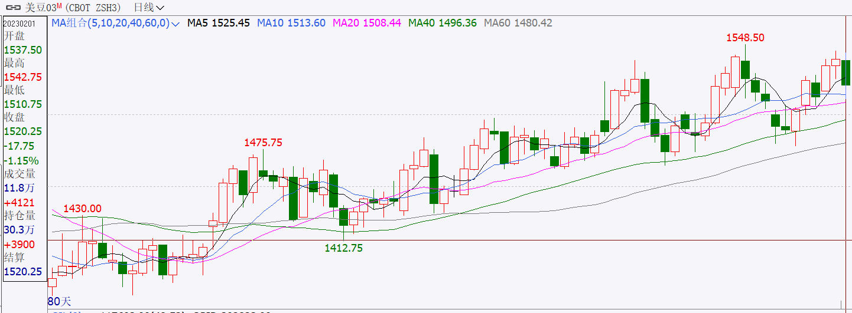Click the 1430.00 price marker
Image resolution: width=852 pixels, height=313 pixels.
(x=82, y=209)
